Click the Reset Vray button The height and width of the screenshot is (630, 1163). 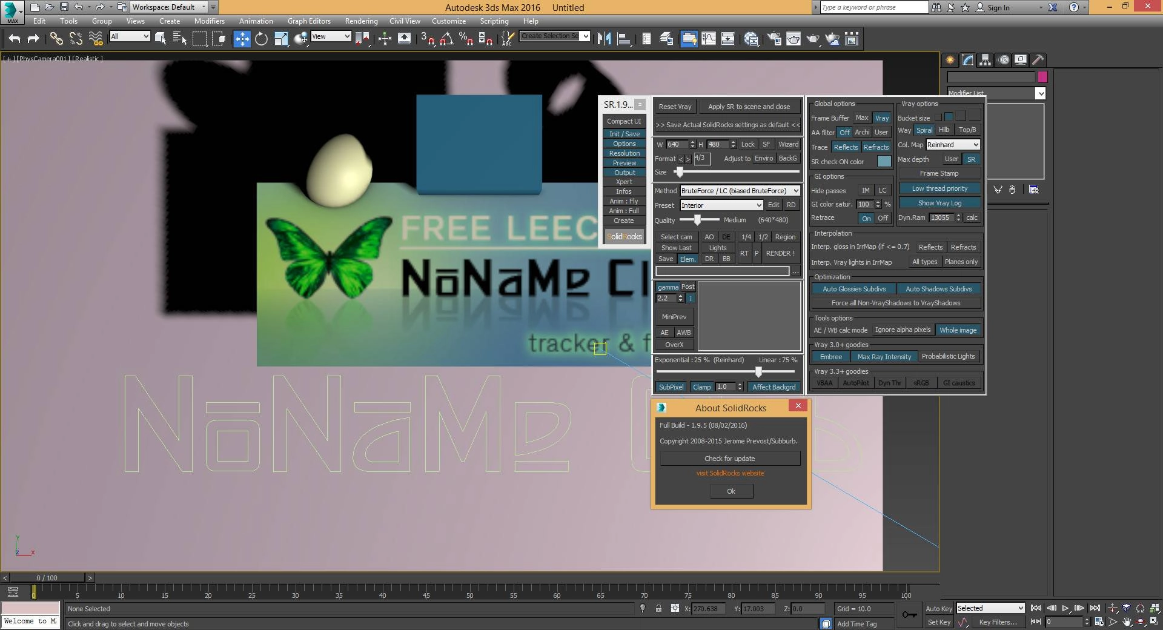pyautogui.click(x=675, y=107)
